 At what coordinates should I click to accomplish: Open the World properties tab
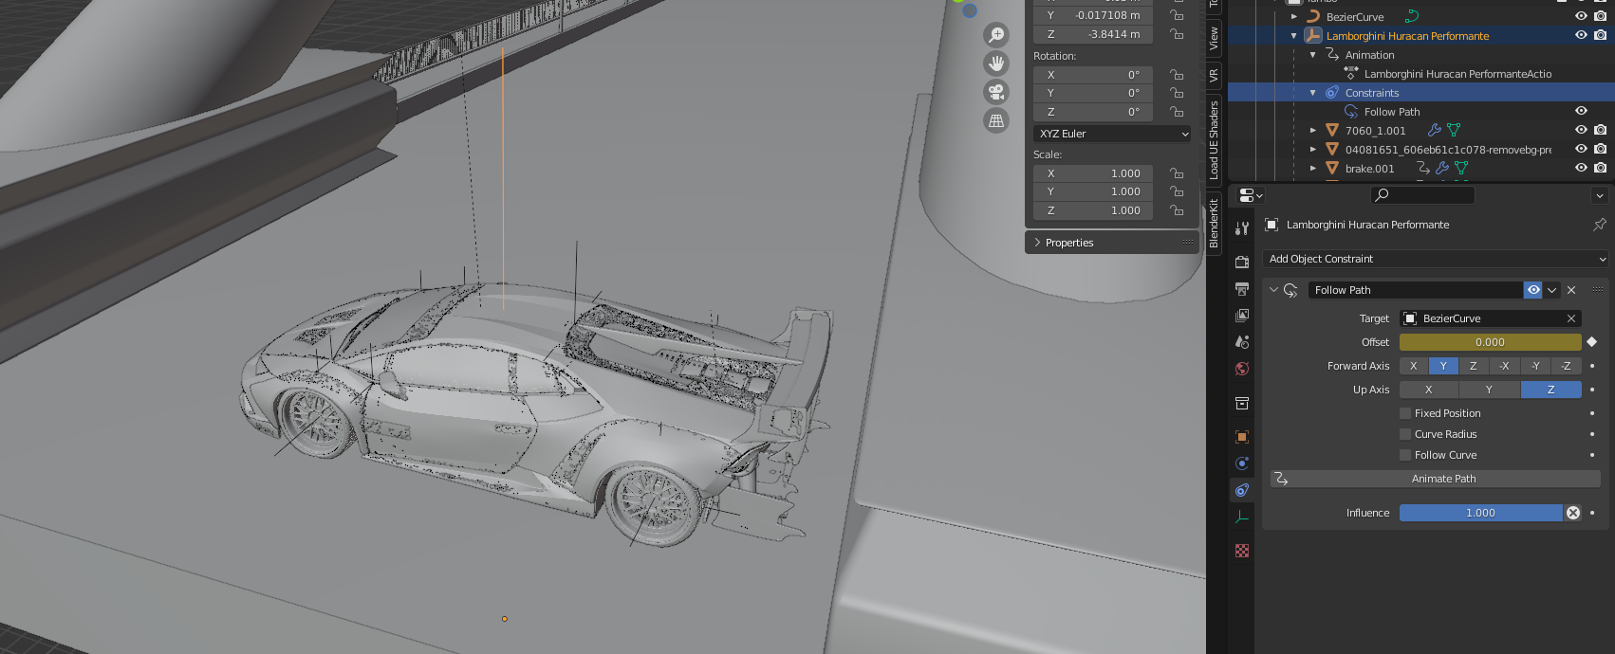pyautogui.click(x=1242, y=369)
